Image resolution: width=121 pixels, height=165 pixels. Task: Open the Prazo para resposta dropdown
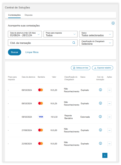[60, 34]
